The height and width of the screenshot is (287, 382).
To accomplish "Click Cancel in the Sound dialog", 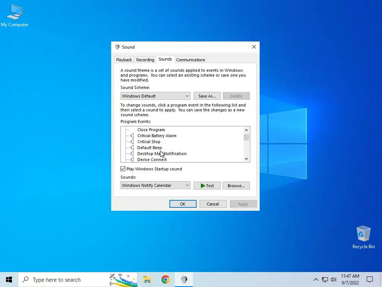I will point(213,204).
